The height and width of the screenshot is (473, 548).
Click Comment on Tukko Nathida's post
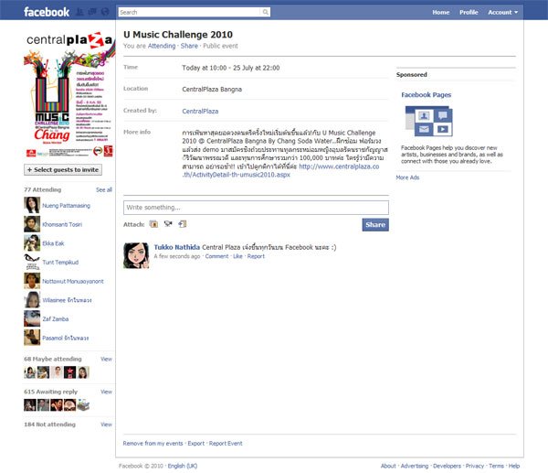click(x=216, y=256)
